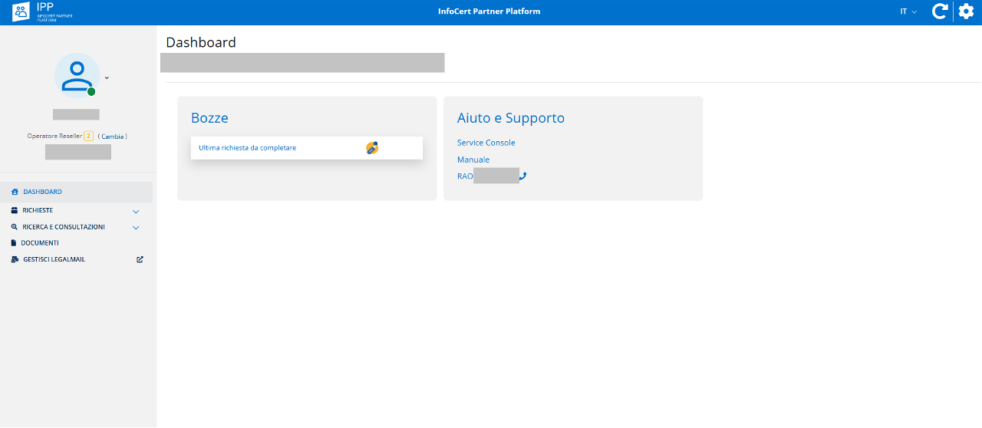Screen dimensions: 982x428
Task: Click the RAO support link
Action: coord(465,176)
